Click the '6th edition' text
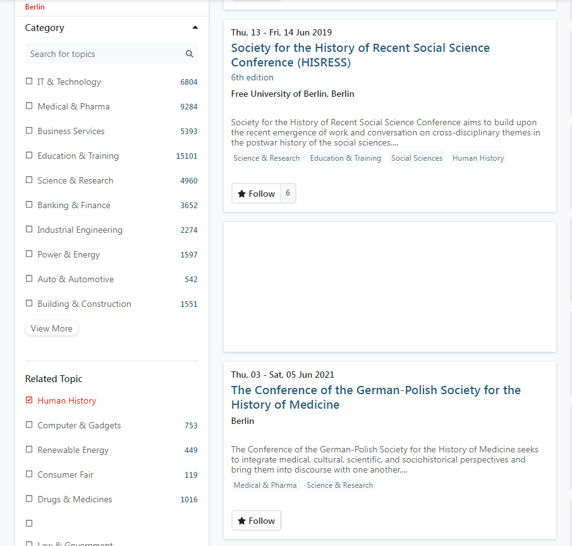The width and height of the screenshot is (572, 546). (x=252, y=77)
